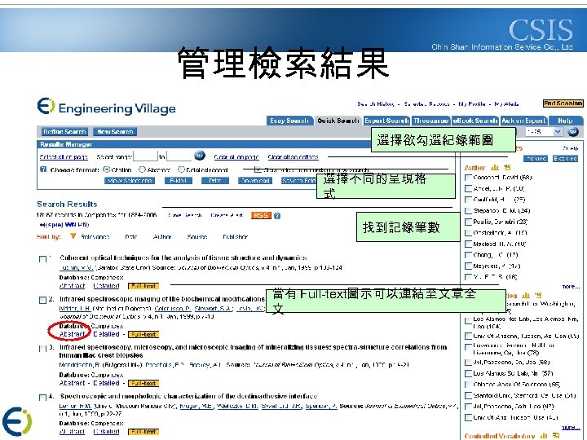
Task: Tick the checkbox for result 1
Action: pyautogui.click(x=42, y=259)
